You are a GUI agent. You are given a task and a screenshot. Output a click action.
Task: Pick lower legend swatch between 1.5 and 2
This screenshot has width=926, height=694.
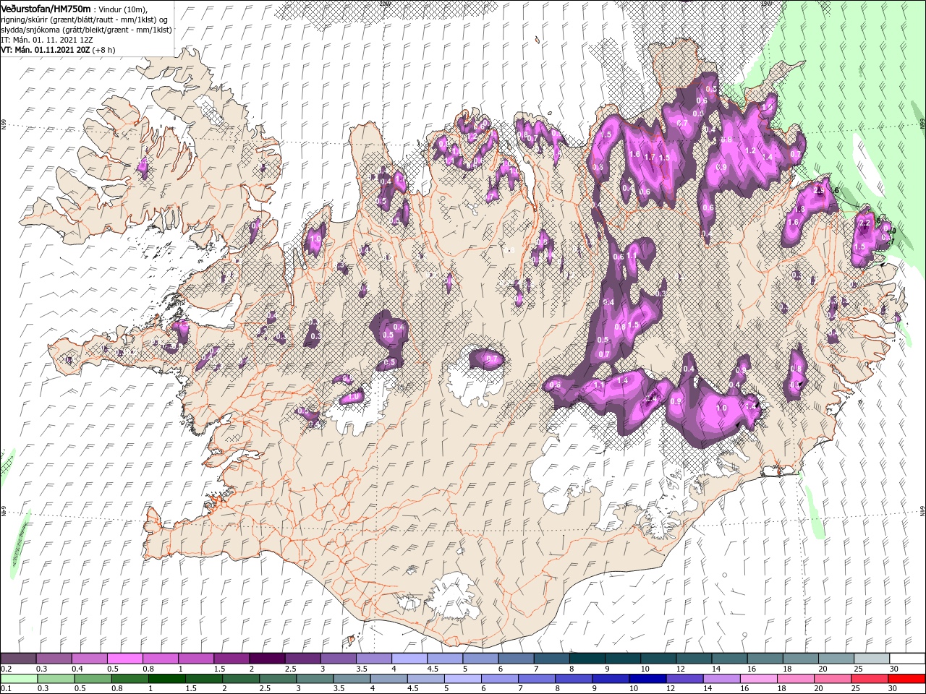pos(204,679)
